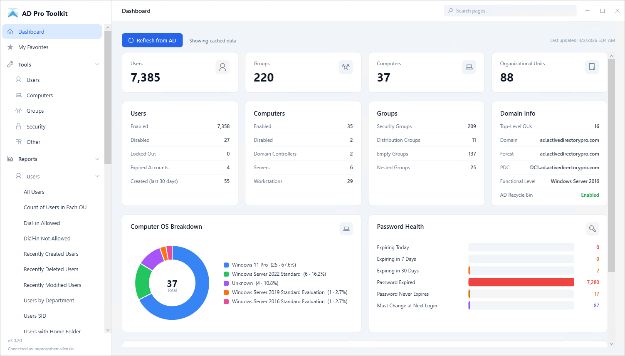The height and width of the screenshot is (356, 625).
Task: Click the Security lock icon
Action: click(19, 126)
